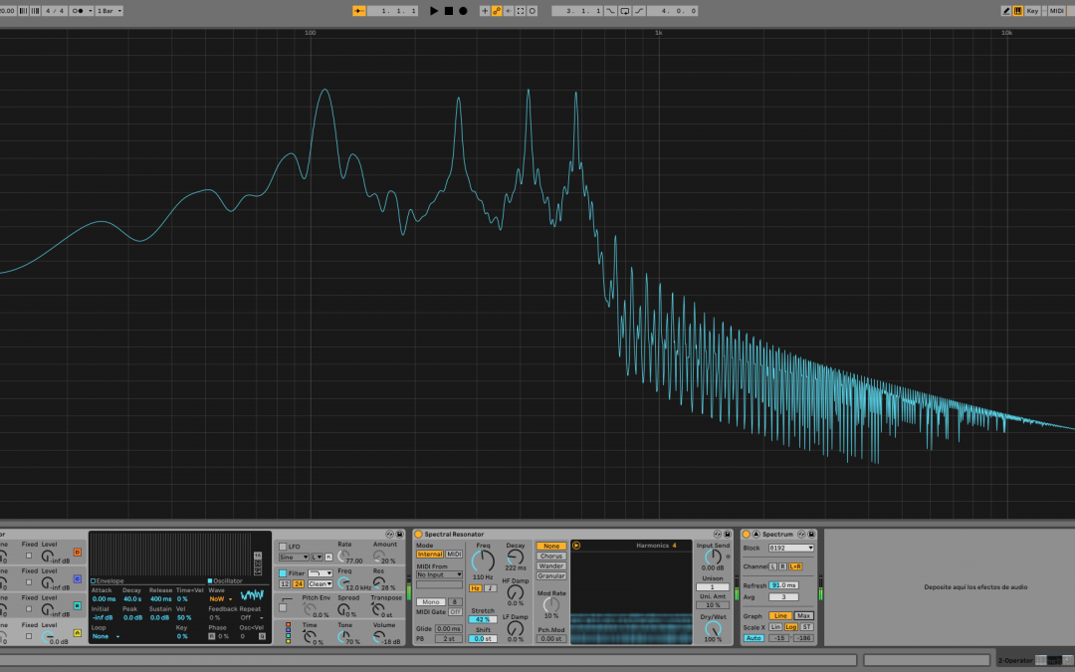Click the Max graph button in Spectrum
1075x672 pixels.
[x=803, y=615]
